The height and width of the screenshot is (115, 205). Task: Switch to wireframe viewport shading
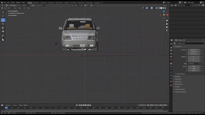point(159,8)
